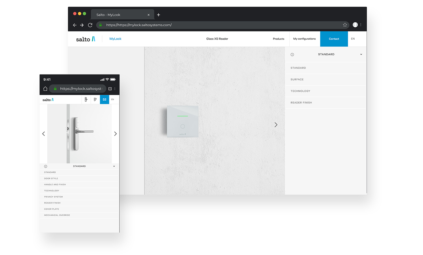Select READER FINISH in the mobile list
Image resolution: width=423 pixels, height=255 pixels.
tap(79, 203)
